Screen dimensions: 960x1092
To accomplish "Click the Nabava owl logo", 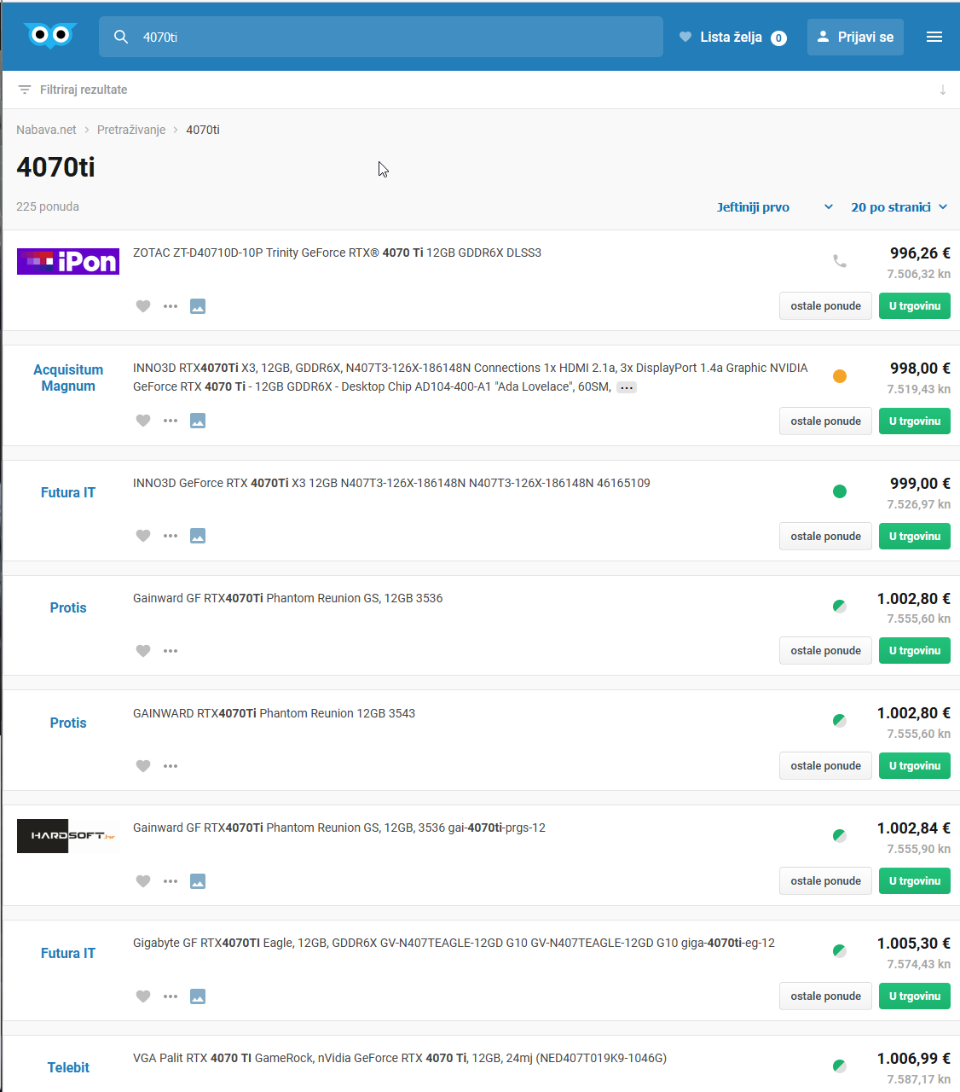I will click(50, 36).
